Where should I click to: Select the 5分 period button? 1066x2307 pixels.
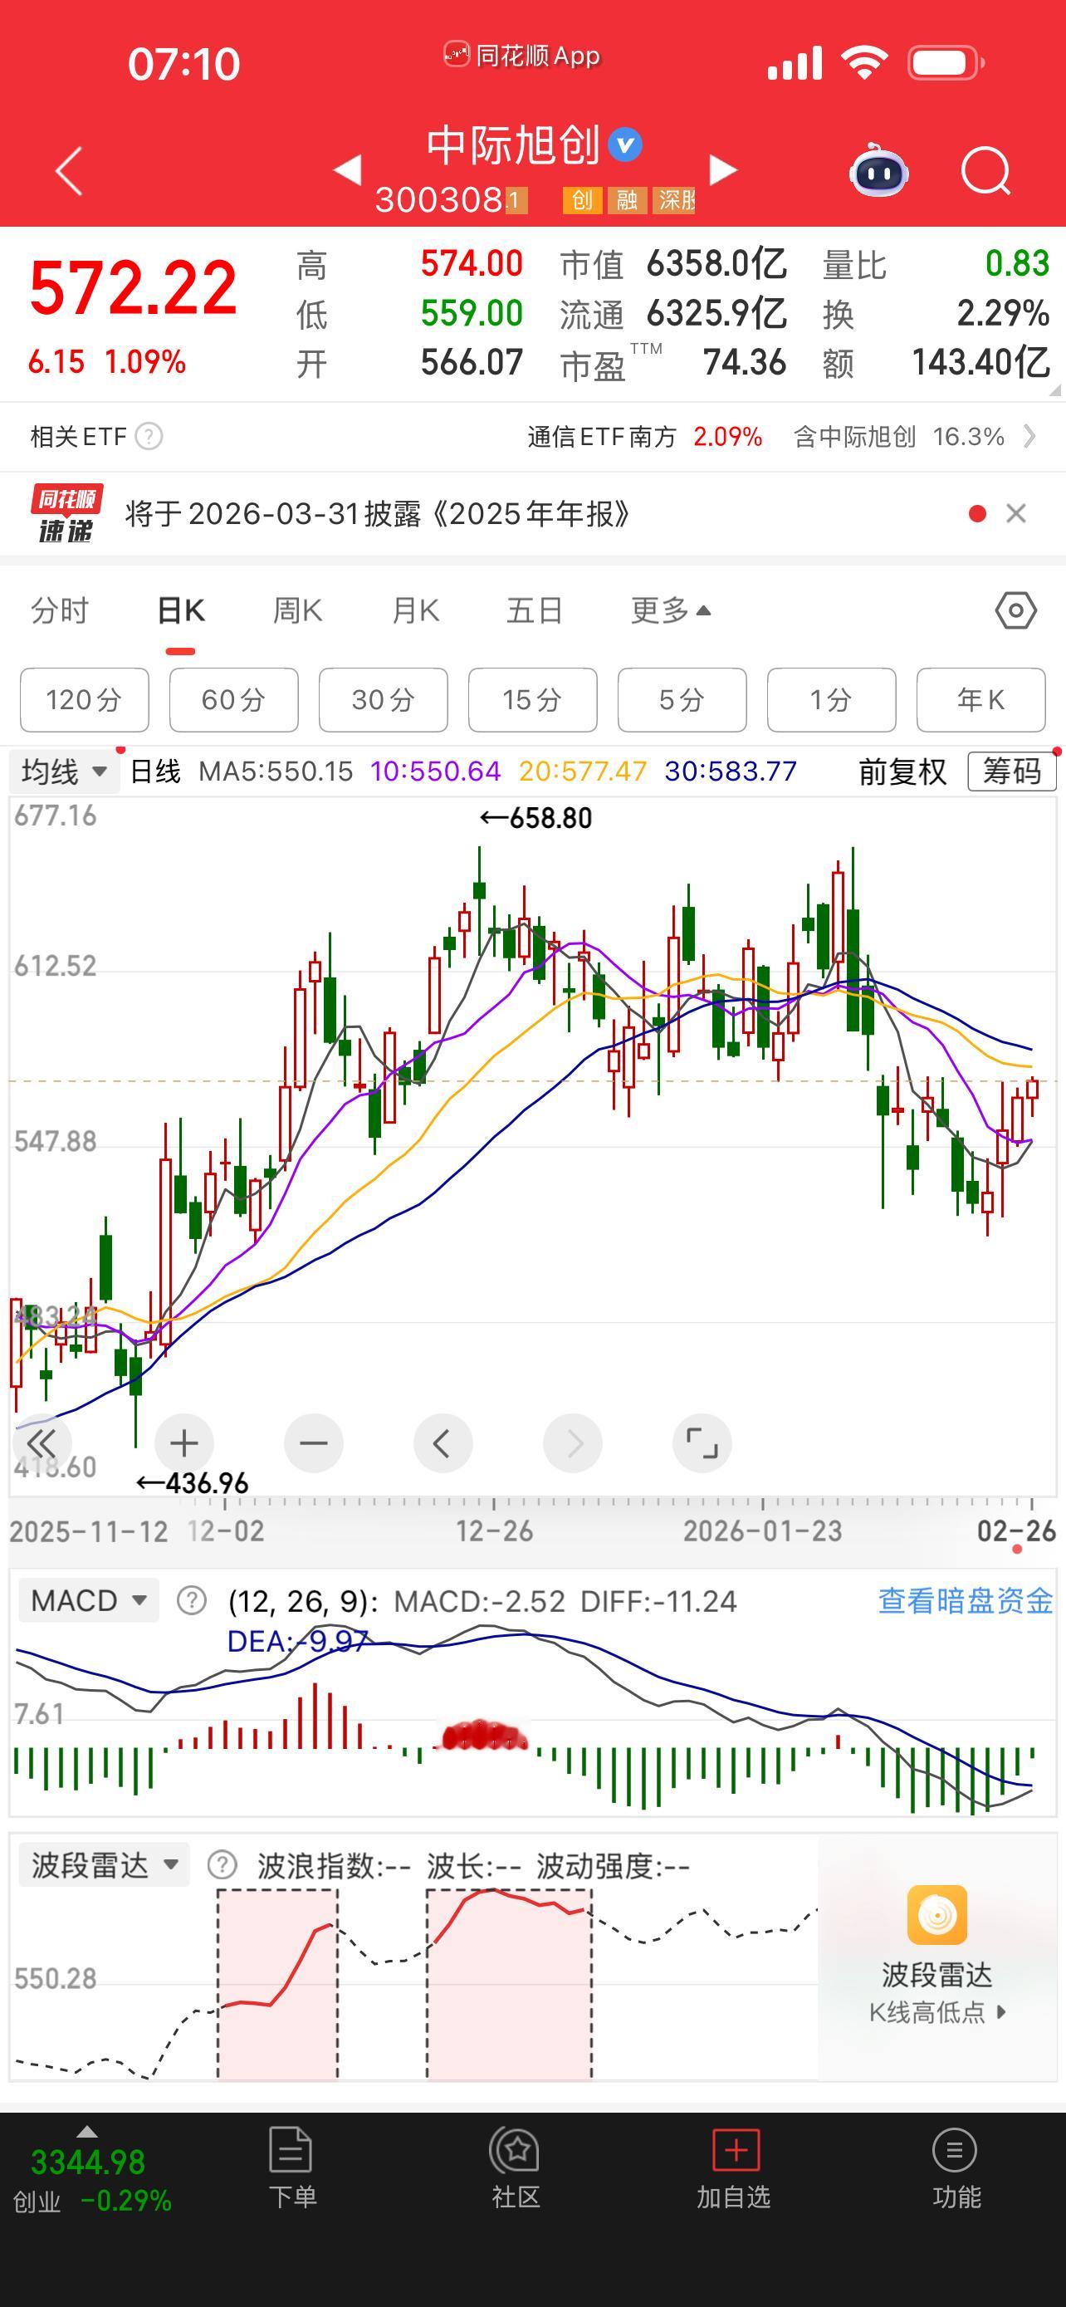[682, 699]
